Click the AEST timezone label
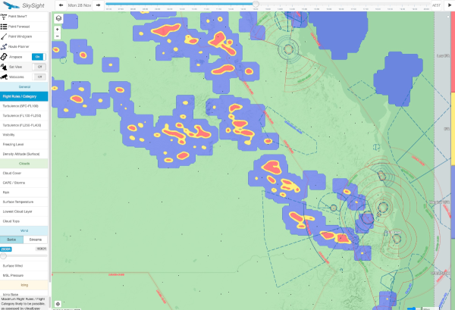This screenshot has width=455, height=310. 436,5
